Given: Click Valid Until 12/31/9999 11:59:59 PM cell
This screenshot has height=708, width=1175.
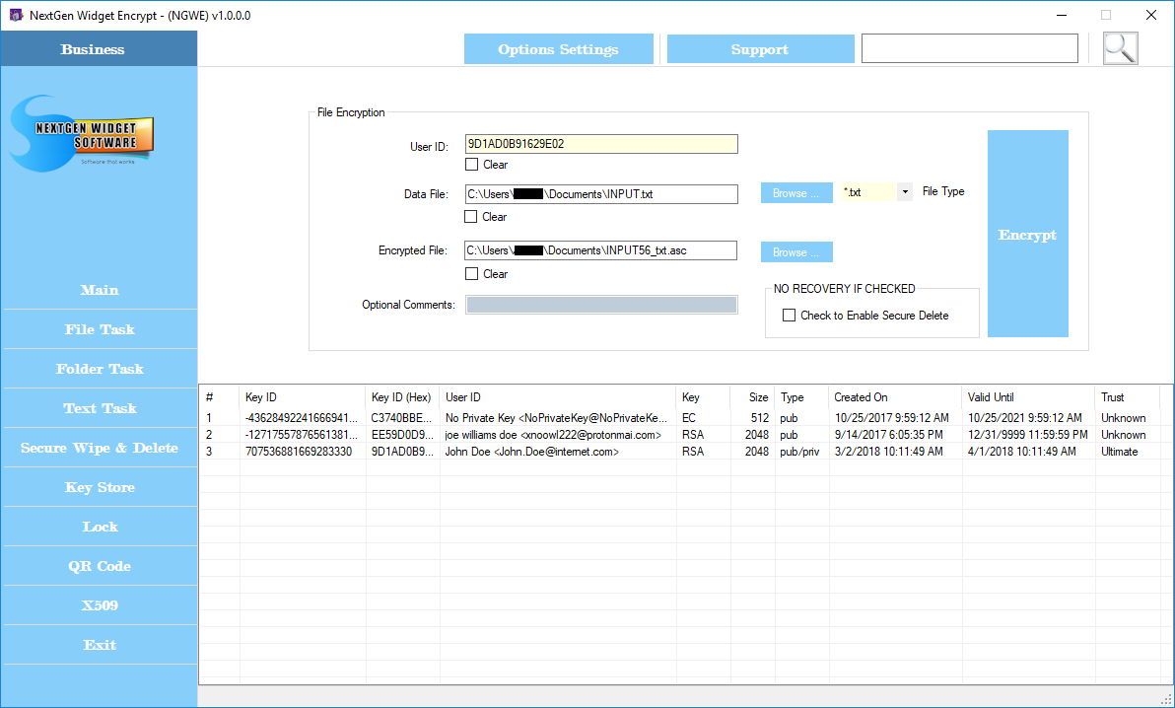Looking at the screenshot, I should point(1028,435).
